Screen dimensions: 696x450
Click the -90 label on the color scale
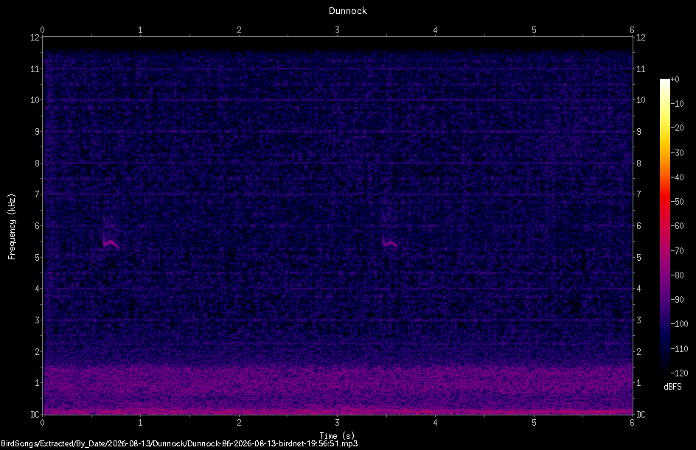pos(677,300)
